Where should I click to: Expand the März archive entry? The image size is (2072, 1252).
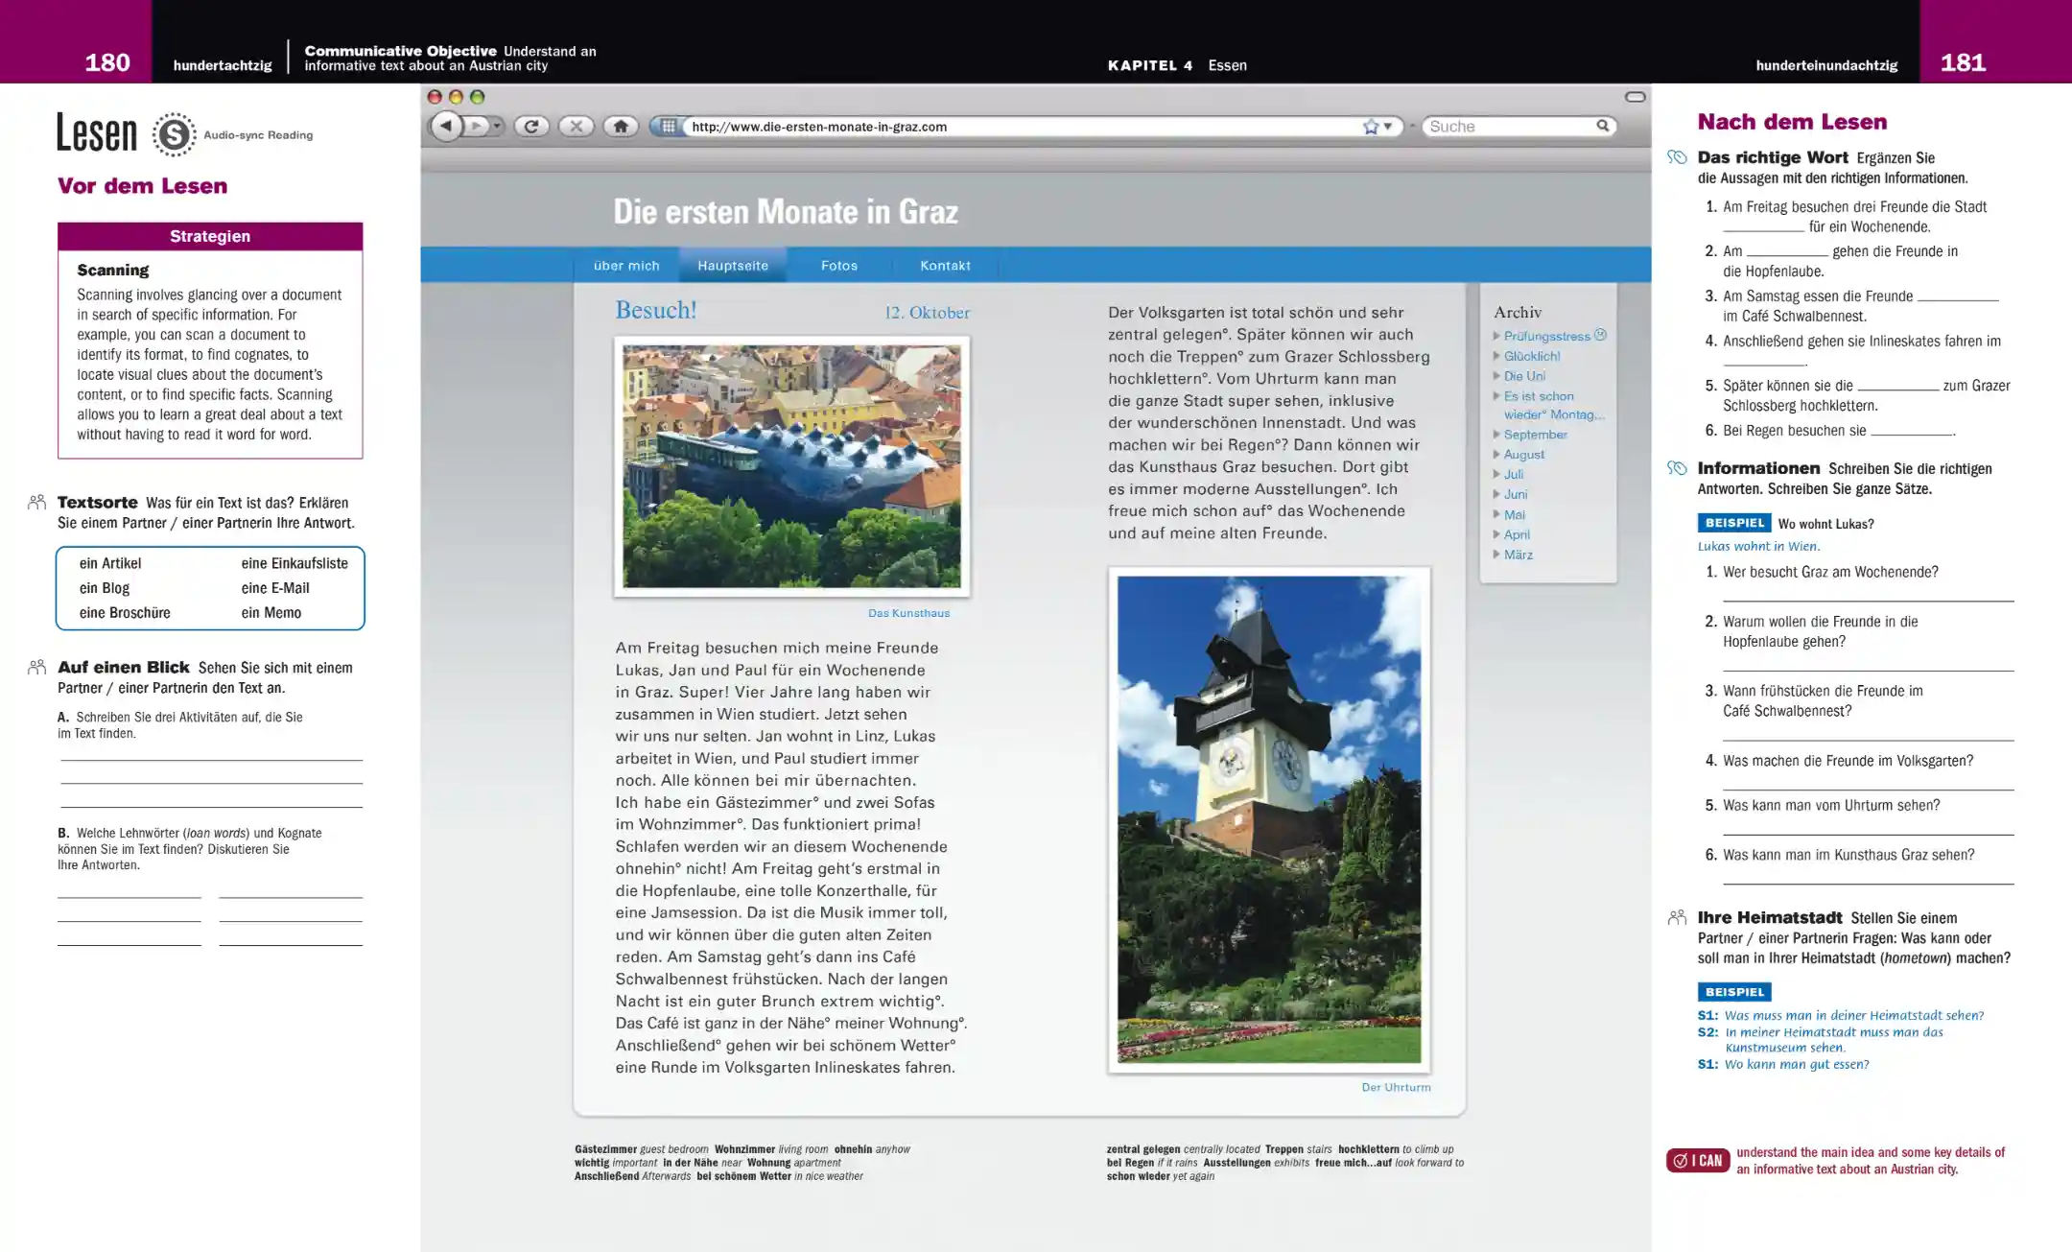coord(1518,555)
